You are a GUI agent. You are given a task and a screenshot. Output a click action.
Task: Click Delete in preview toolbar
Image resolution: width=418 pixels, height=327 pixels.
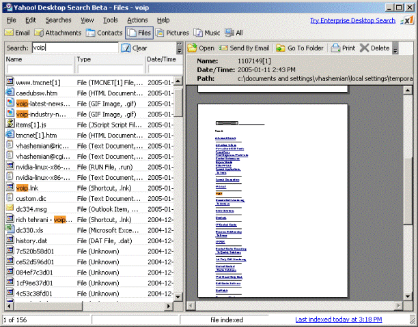pyautogui.click(x=375, y=48)
